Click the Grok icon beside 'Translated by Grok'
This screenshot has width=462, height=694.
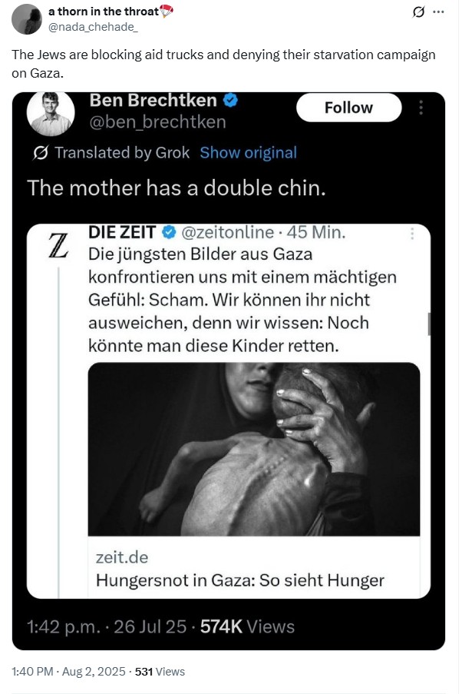tap(42, 152)
